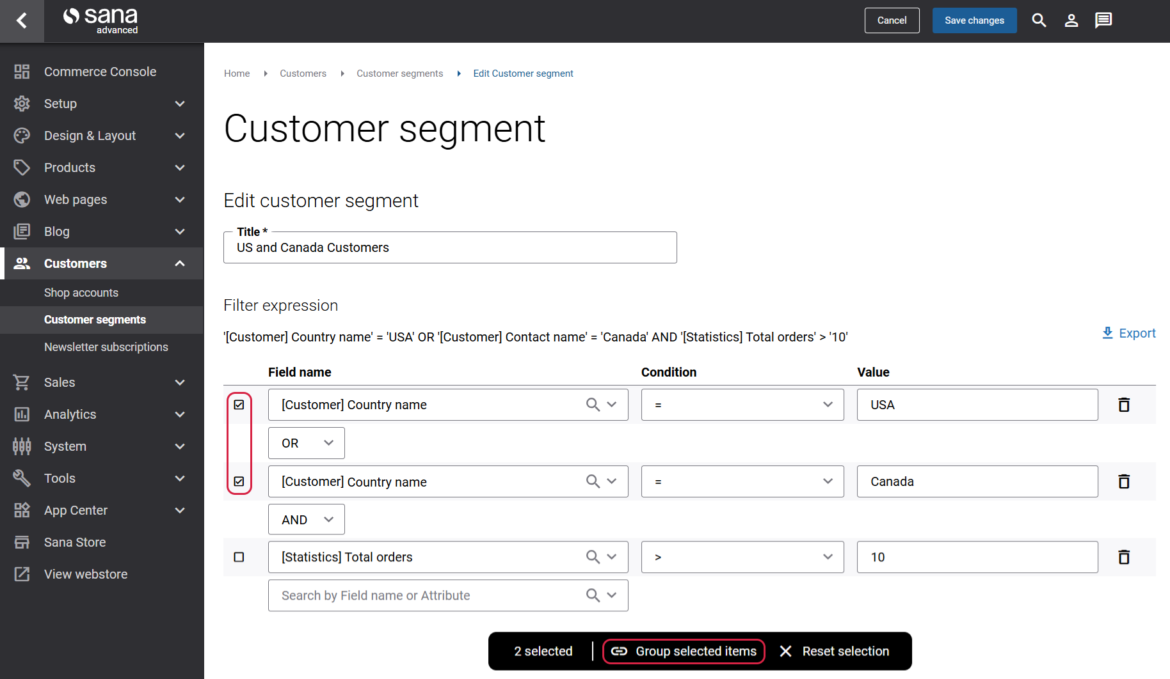Open the greater-than condition dropdown

[x=742, y=557]
